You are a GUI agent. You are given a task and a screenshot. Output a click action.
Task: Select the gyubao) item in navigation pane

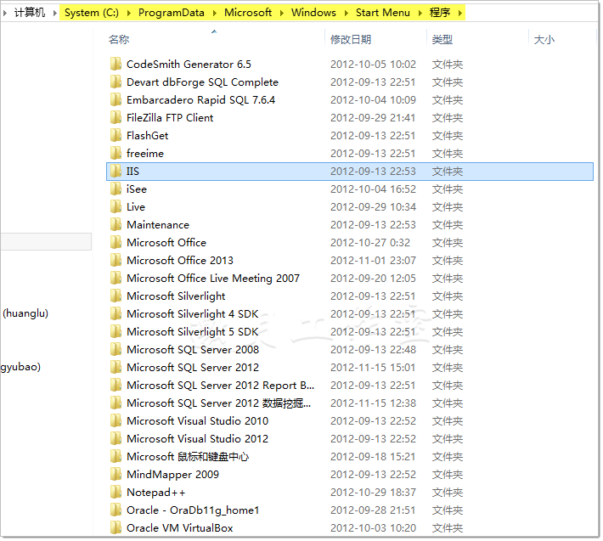(x=20, y=367)
